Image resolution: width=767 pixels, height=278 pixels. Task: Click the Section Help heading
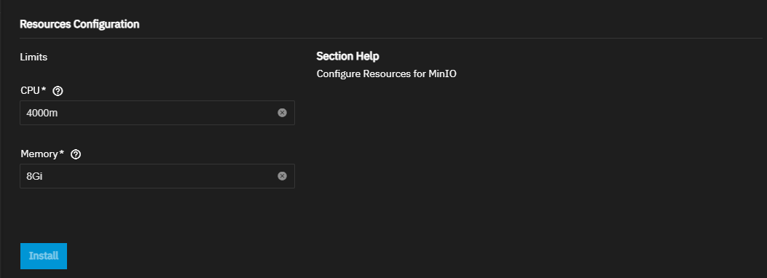click(x=347, y=56)
